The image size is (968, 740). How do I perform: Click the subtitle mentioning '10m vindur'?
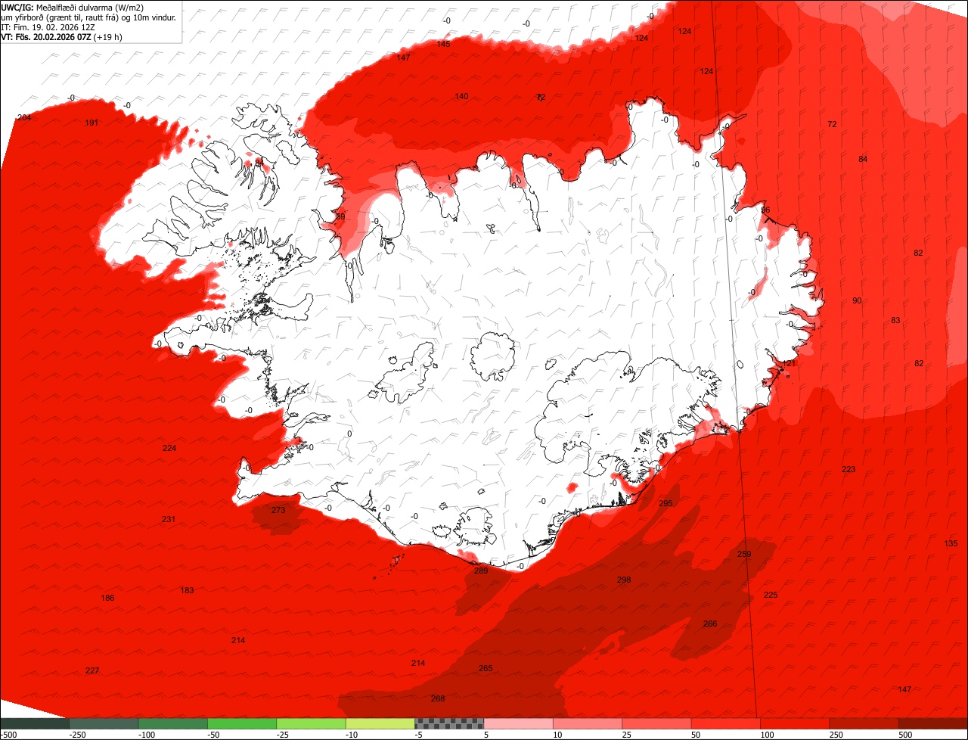(x=88, y=17)
